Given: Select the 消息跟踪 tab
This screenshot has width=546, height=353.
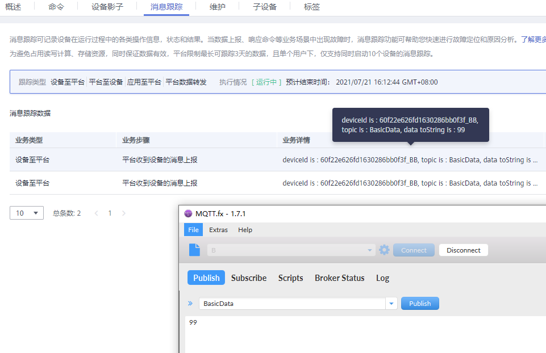Looking at the screenshot, I should click(166, 7).
